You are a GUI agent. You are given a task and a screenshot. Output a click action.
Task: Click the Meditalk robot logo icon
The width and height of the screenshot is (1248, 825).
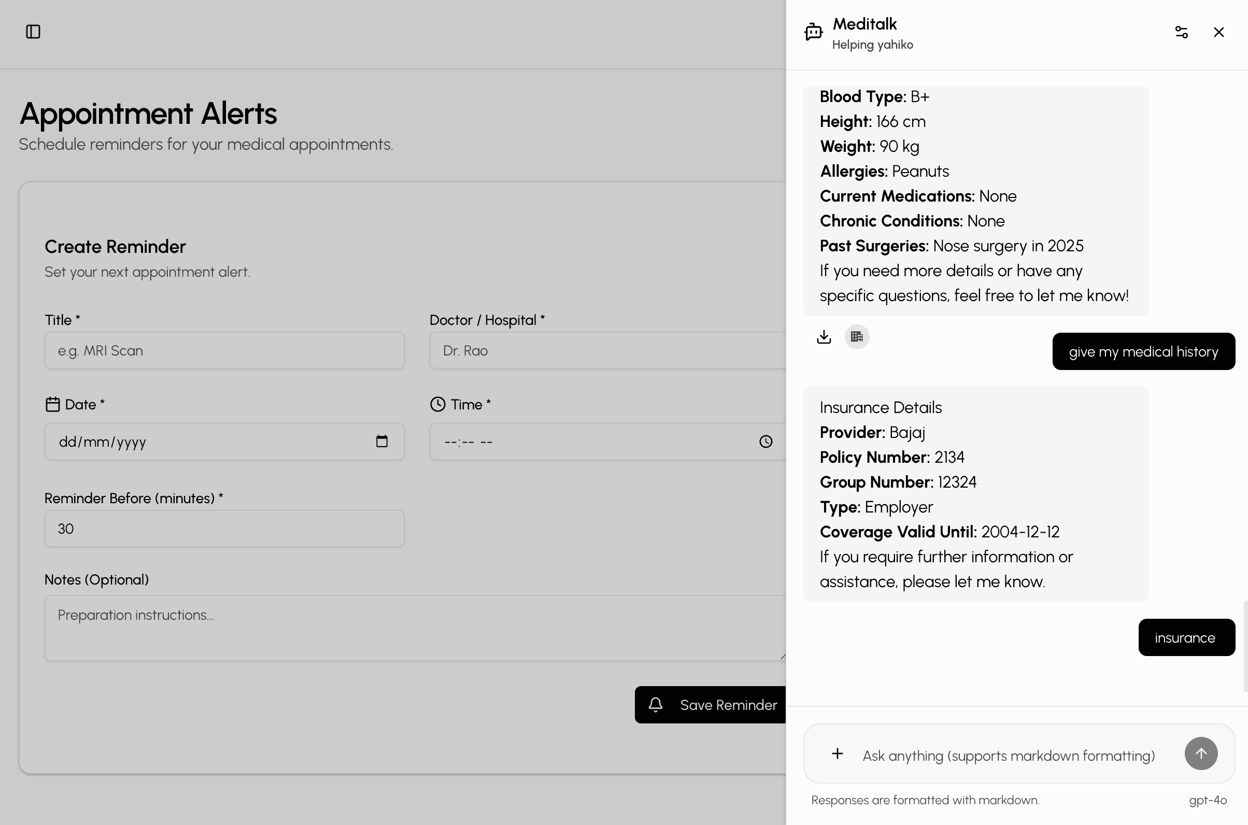[813, 32]
